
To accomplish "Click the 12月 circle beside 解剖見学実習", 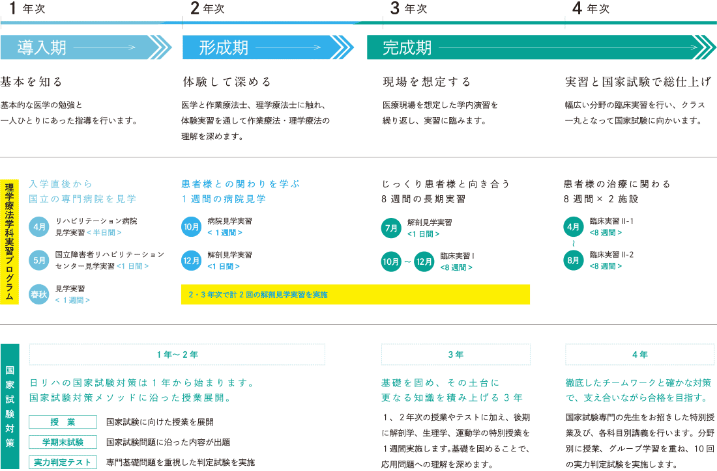I will [192, 260].
